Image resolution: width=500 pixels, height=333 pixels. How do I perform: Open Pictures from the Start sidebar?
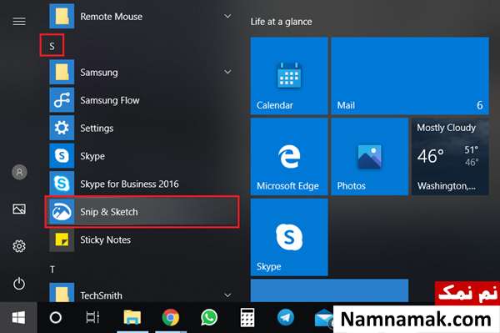[x=19, y=209]
